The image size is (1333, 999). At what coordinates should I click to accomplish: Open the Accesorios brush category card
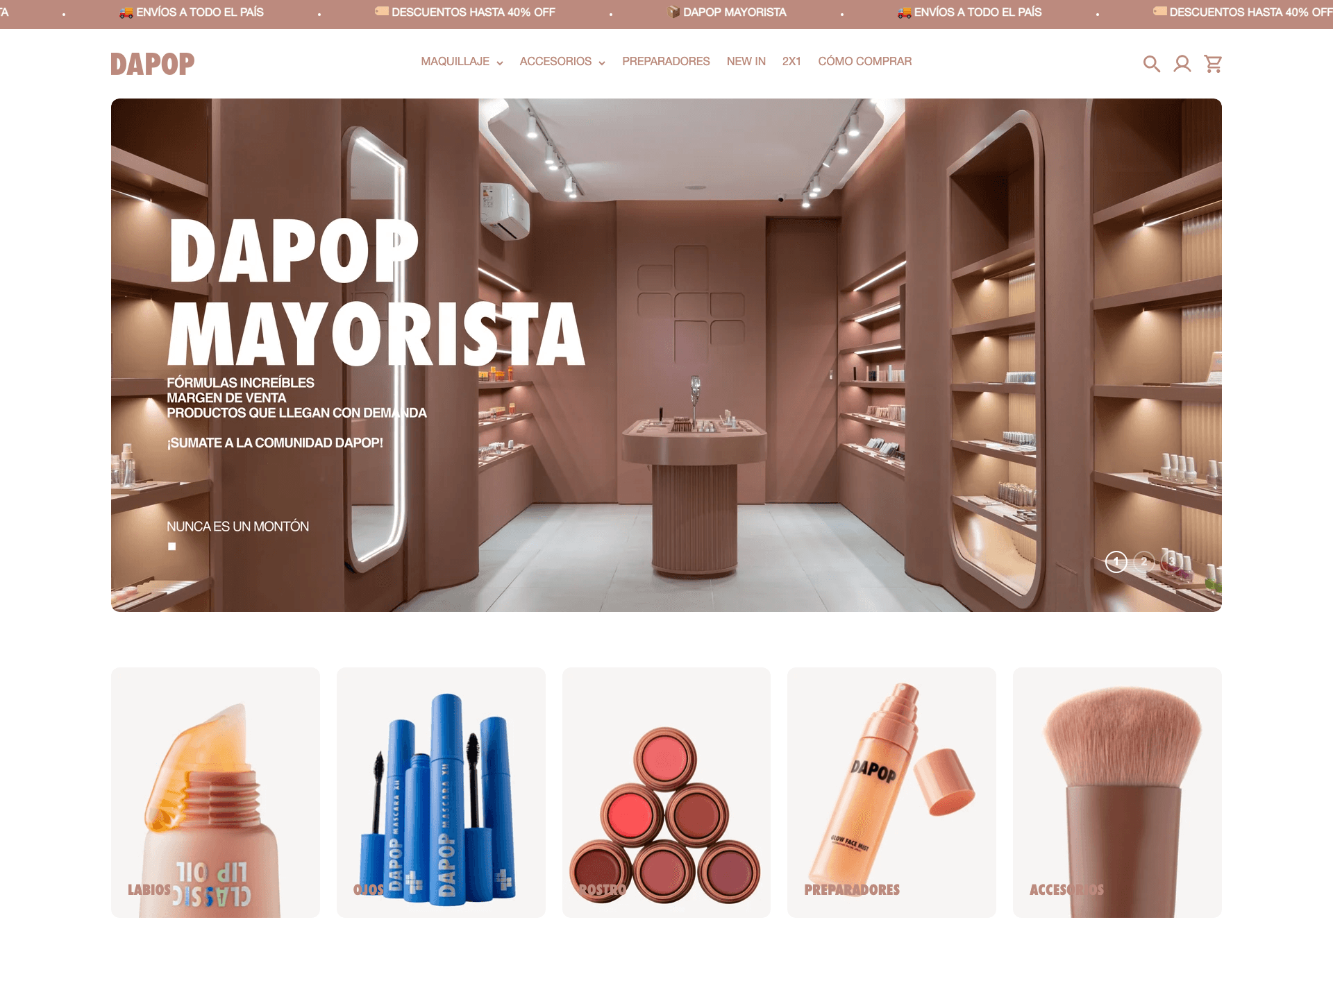pyautogui.click(x=1117, y=792)
